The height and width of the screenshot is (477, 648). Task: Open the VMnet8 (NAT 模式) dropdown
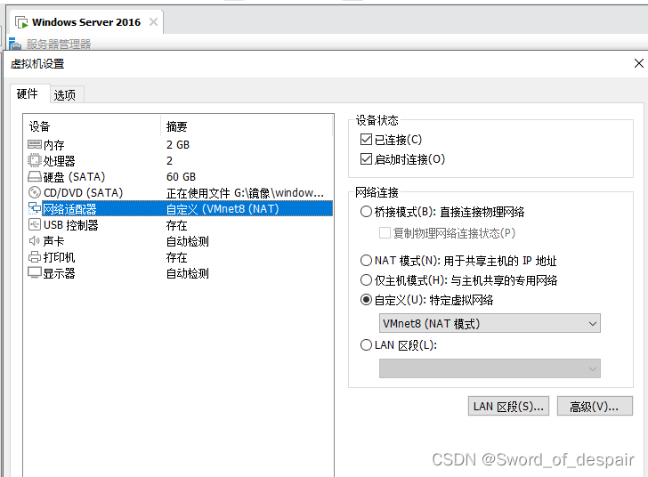coord(490,323)
